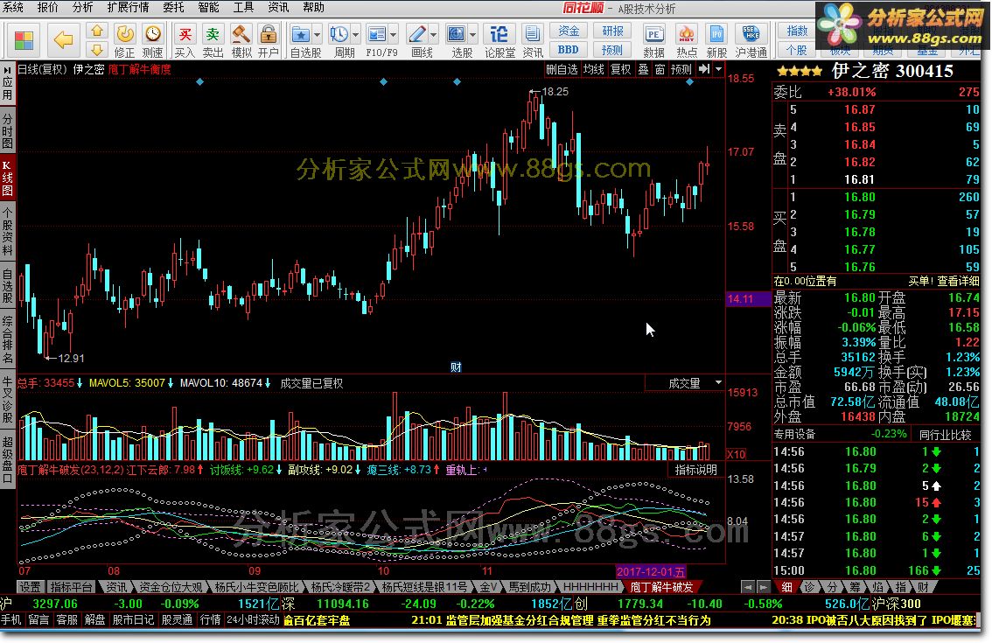
Task: Open the 资讯 news document icon
Action: pyautogui.click(x=533, y=34)
